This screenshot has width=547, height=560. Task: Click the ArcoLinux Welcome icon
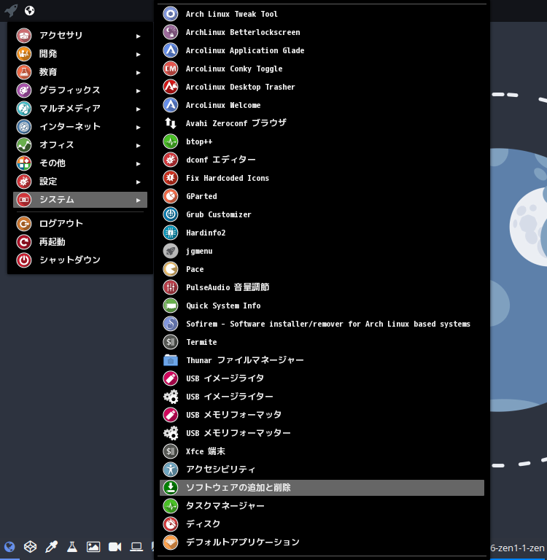click(x=171, y=105)
